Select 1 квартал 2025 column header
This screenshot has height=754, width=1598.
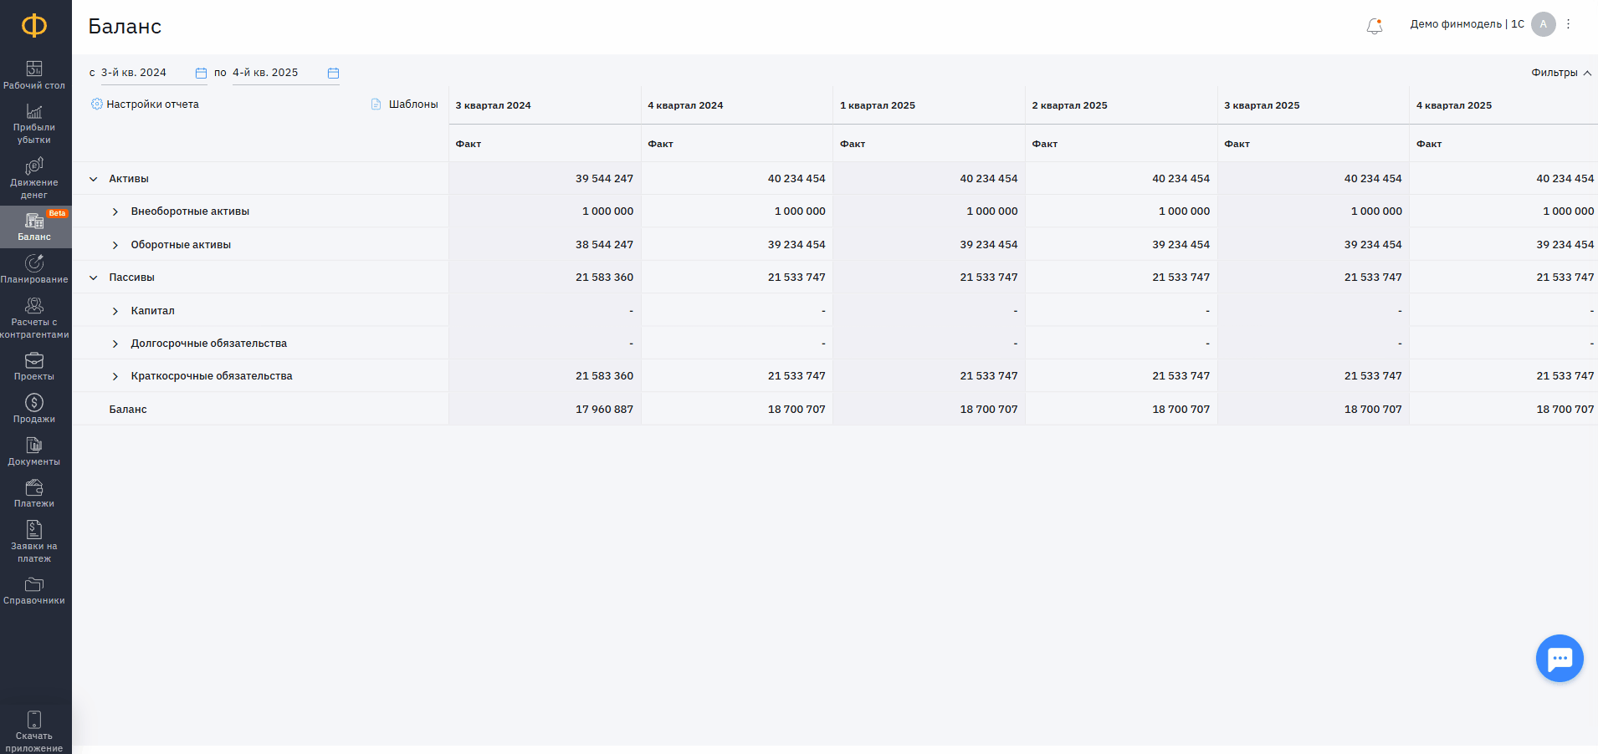pos(878,105)
